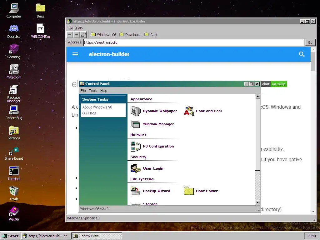Image resolution: width=320 pixels, height=240 pixels.
Task: Click the address bar input field
Action: click(193, 42)
